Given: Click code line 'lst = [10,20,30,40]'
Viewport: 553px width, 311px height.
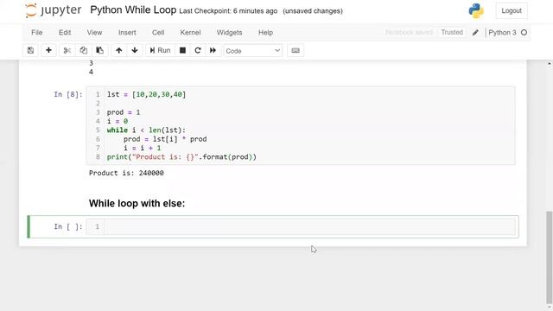Looking at the screenshot, I should point(146,94).
